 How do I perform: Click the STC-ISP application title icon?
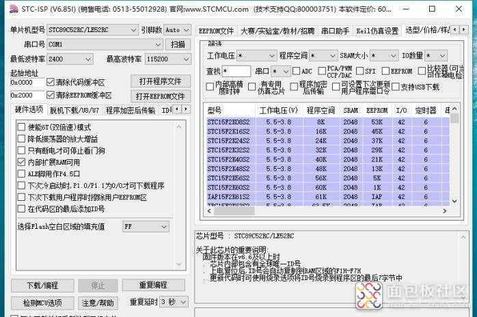pos(14,9)
